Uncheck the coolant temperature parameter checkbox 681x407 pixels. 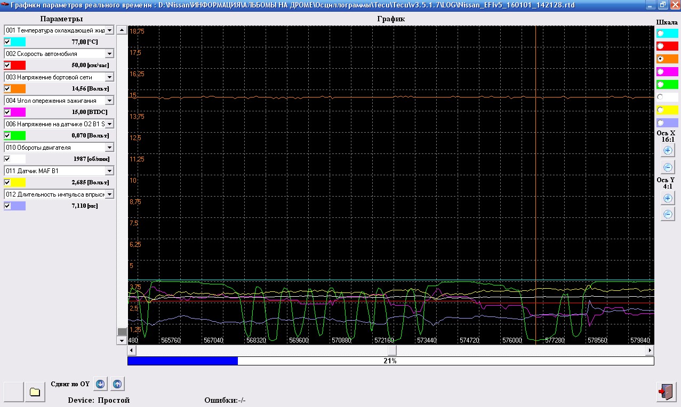pos(7,42)
